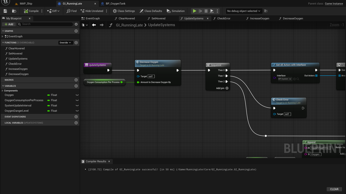Switch to the IncreaseOxygen function tab
The width and height of the screenshot is (346, 194).
click(x=259, y=18)
